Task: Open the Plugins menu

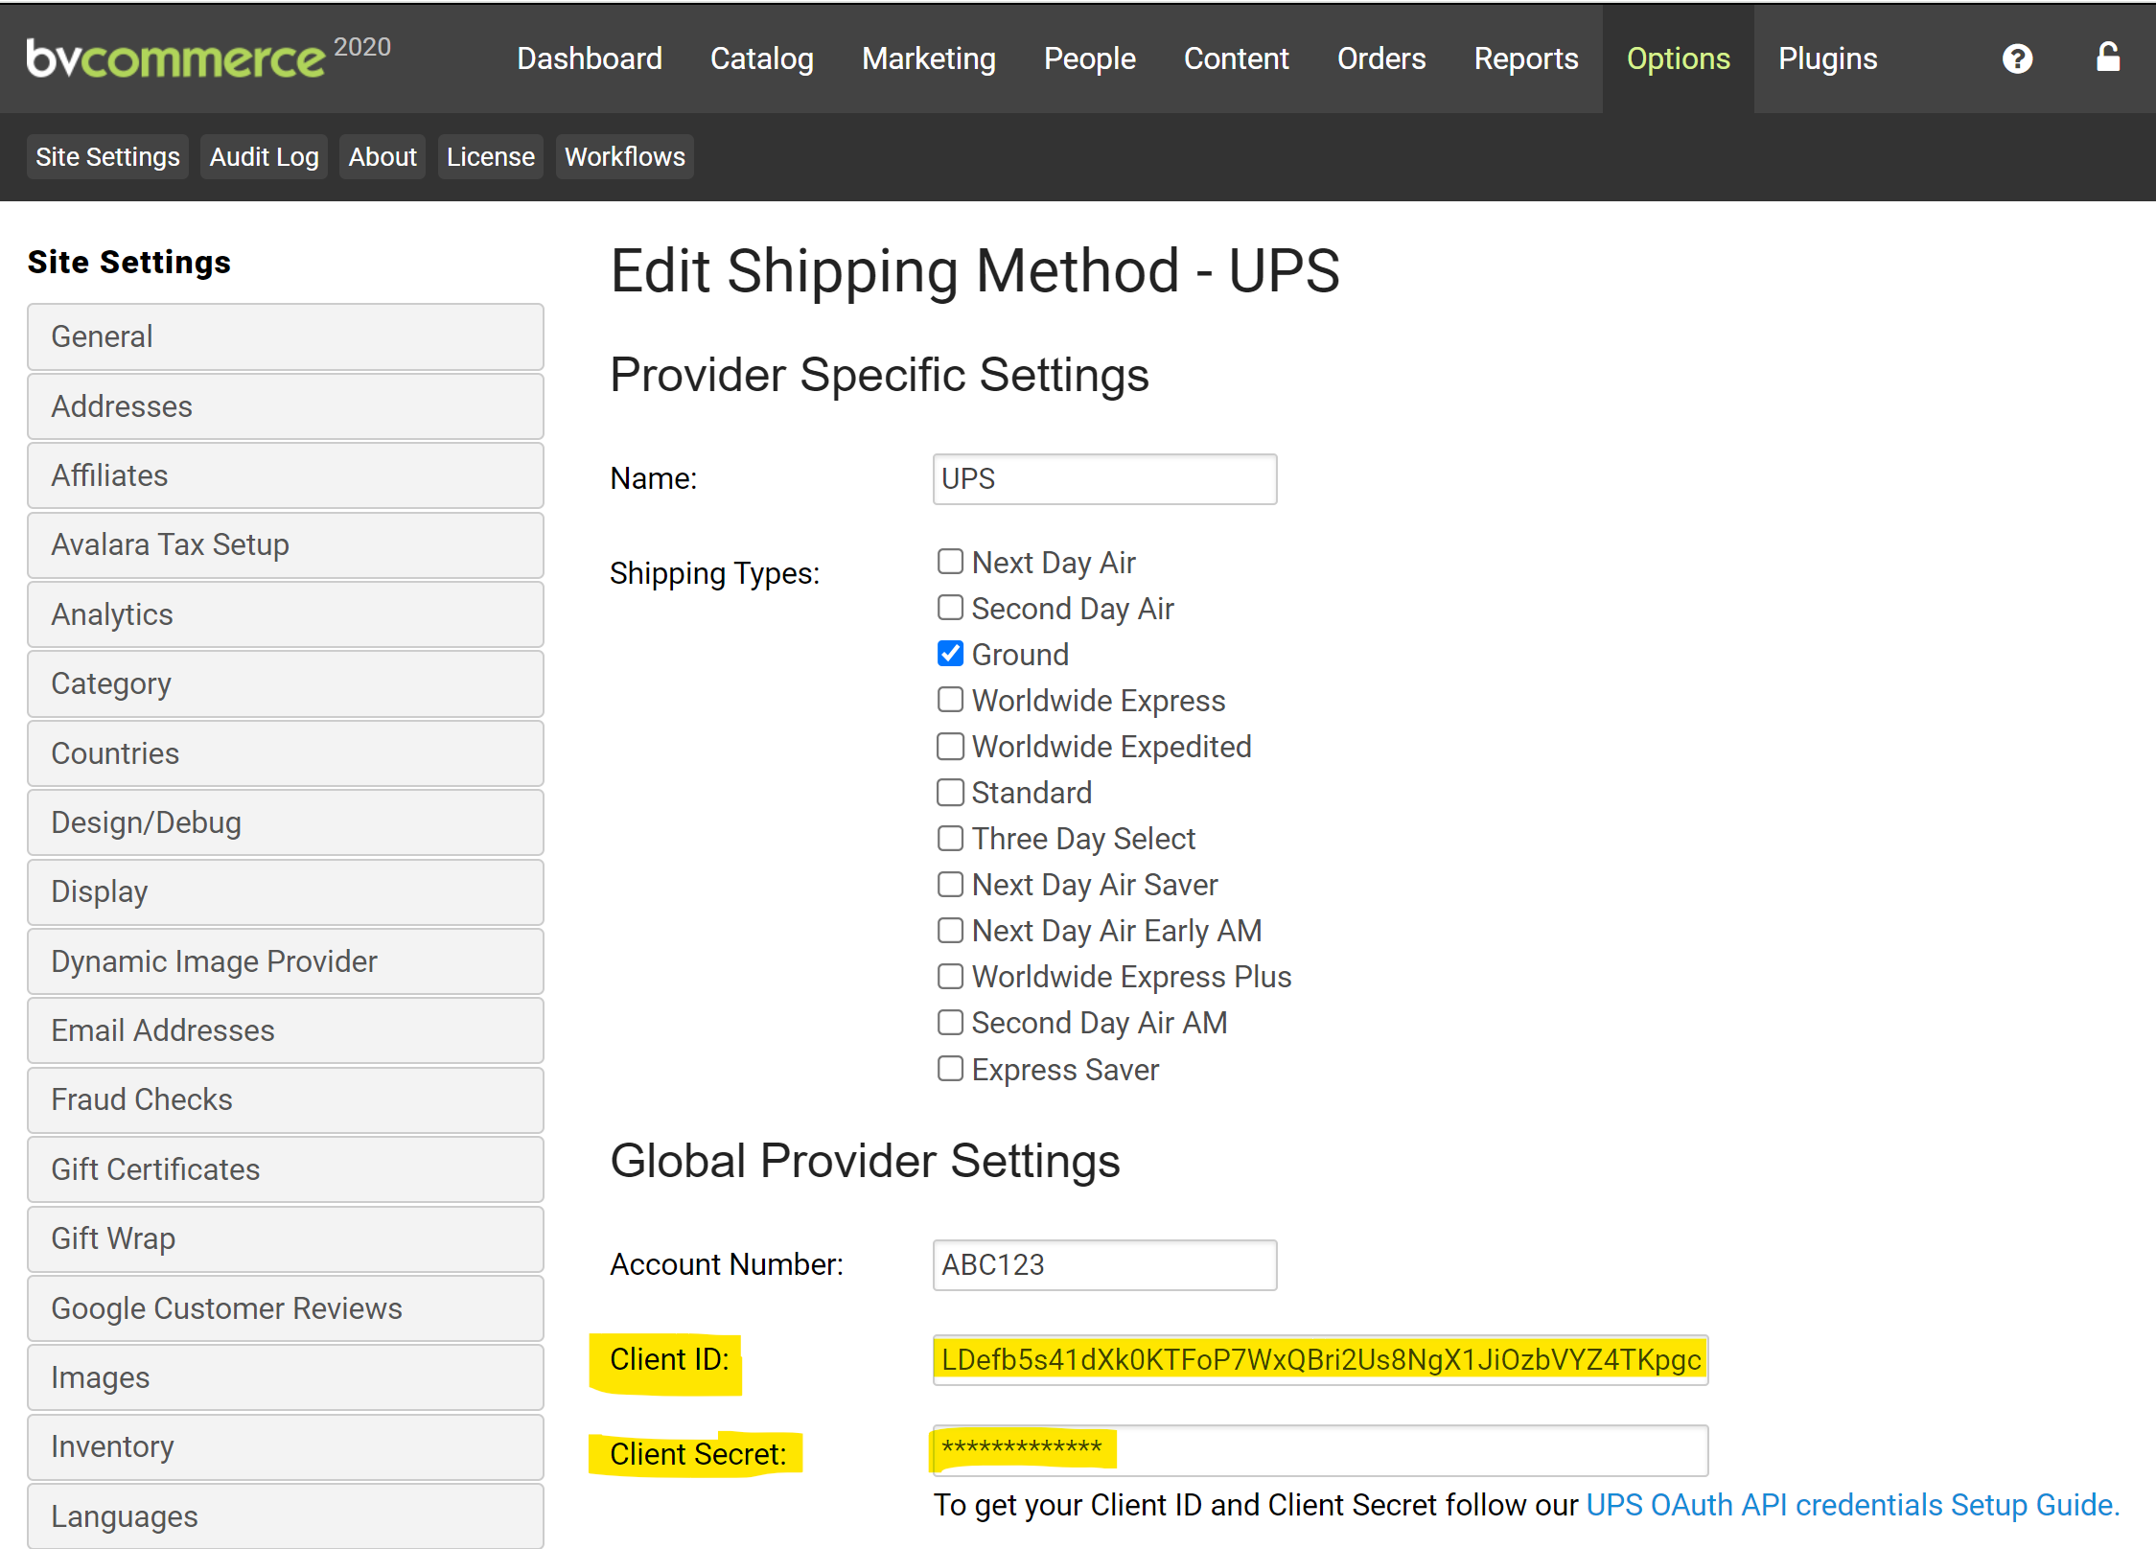Action: pyautogui.click(x=1827, y=59)
